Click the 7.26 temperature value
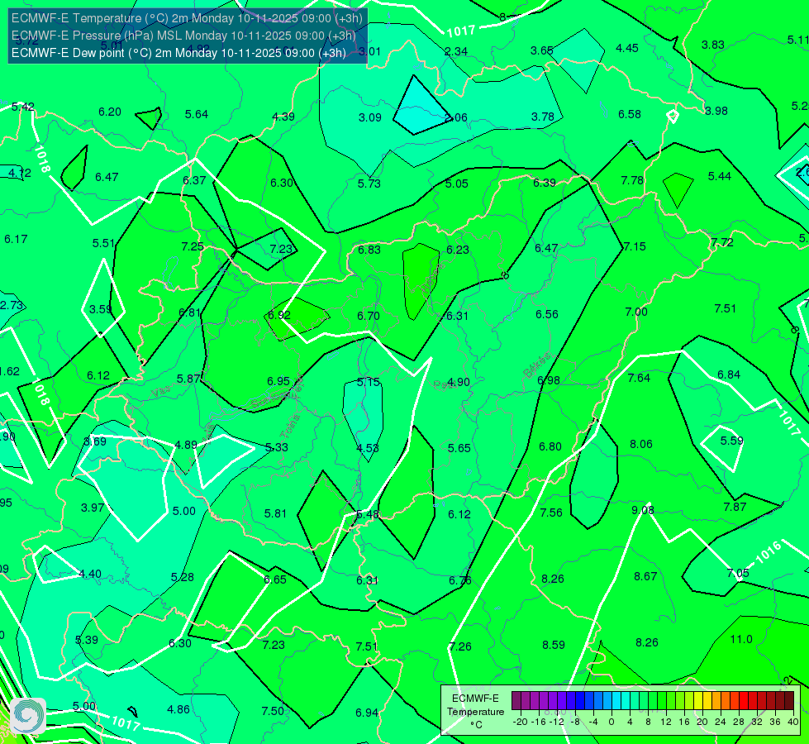This screenshot has width=809, height=744. click(x=460, y=646)
